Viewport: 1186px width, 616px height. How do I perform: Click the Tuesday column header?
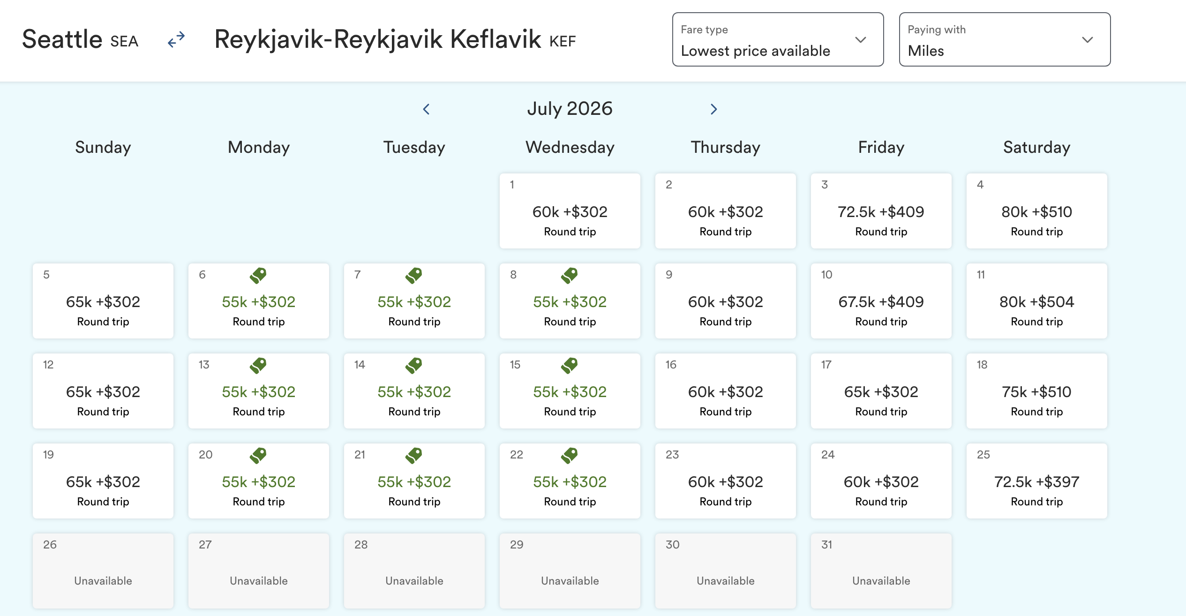[414, 147]
